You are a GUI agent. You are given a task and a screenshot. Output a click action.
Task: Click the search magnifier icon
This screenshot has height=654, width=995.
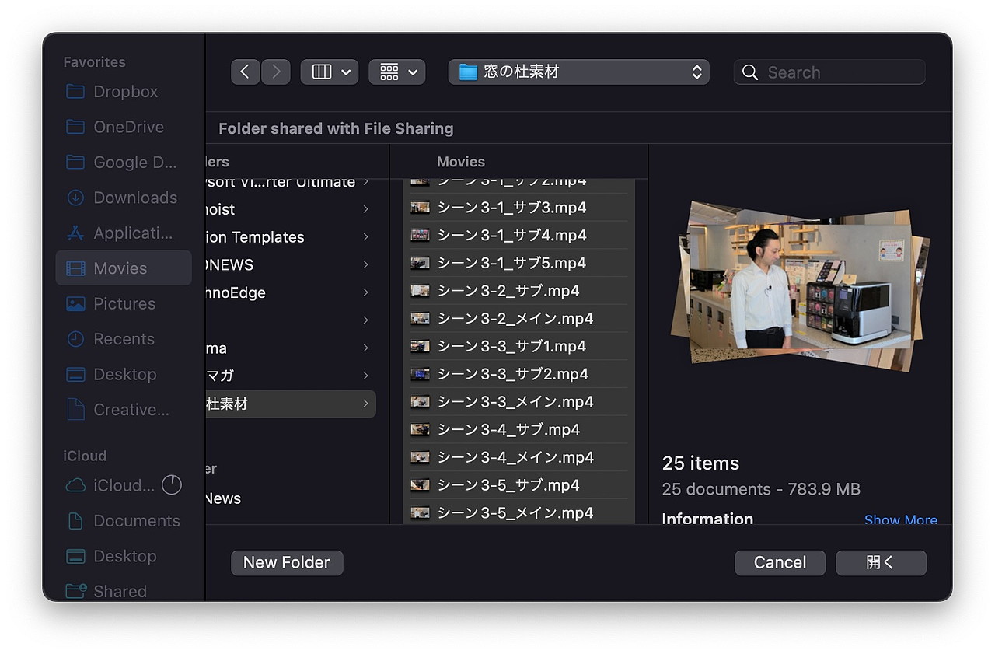(x=749, y=72)
